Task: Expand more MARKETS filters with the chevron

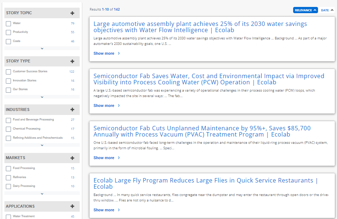Action: pos(42,193)
